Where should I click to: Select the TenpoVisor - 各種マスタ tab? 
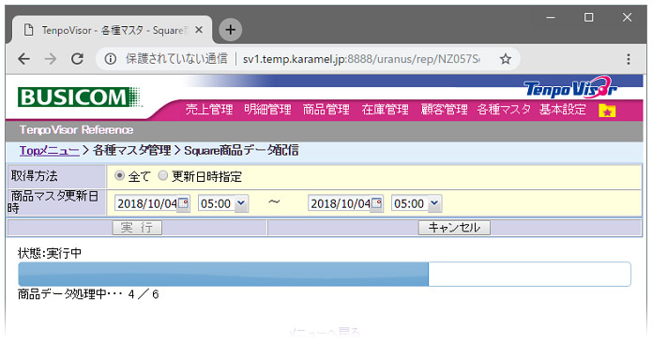(x=113, y=30)
